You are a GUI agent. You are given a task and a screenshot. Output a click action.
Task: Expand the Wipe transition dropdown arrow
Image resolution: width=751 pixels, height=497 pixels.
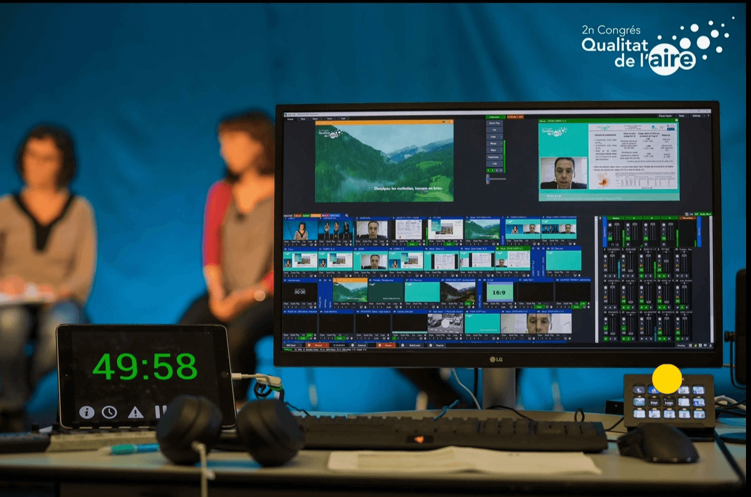(x=502, y=150)
